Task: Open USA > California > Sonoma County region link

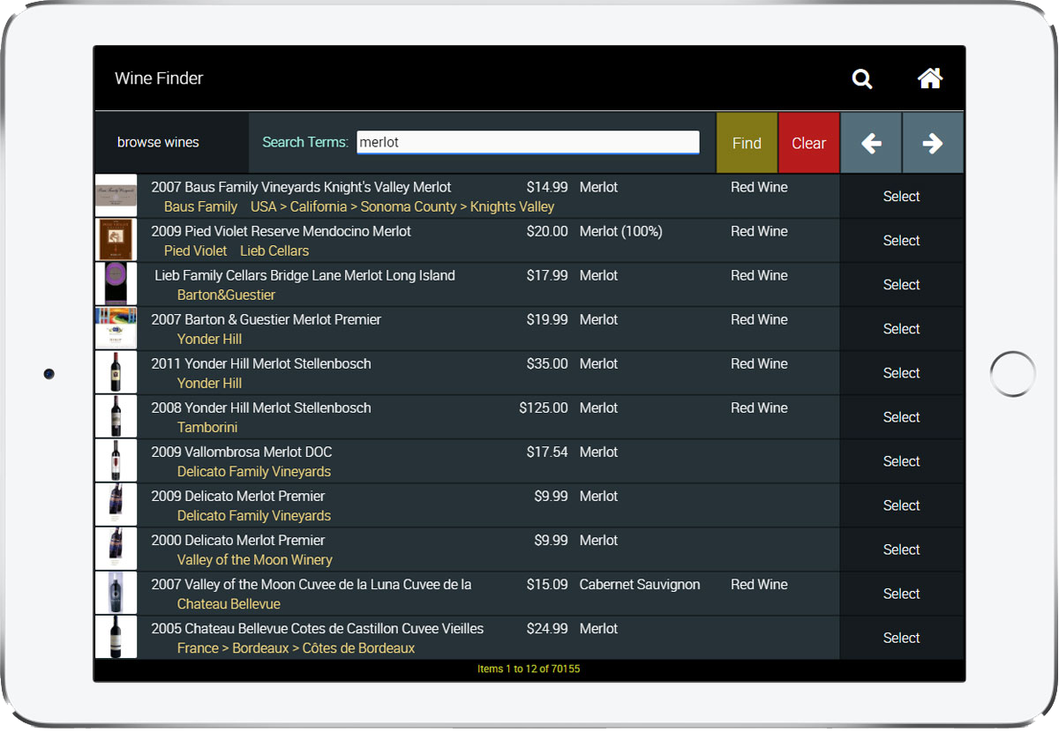Action: 402,206
